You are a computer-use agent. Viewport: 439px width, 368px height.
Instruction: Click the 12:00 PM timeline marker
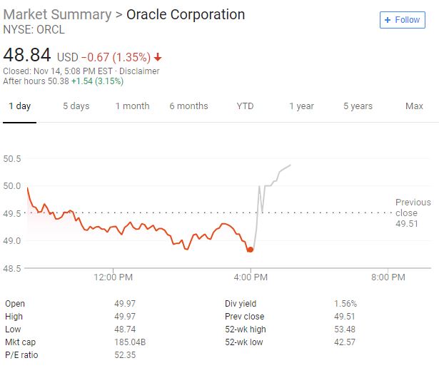pos(113,277)
